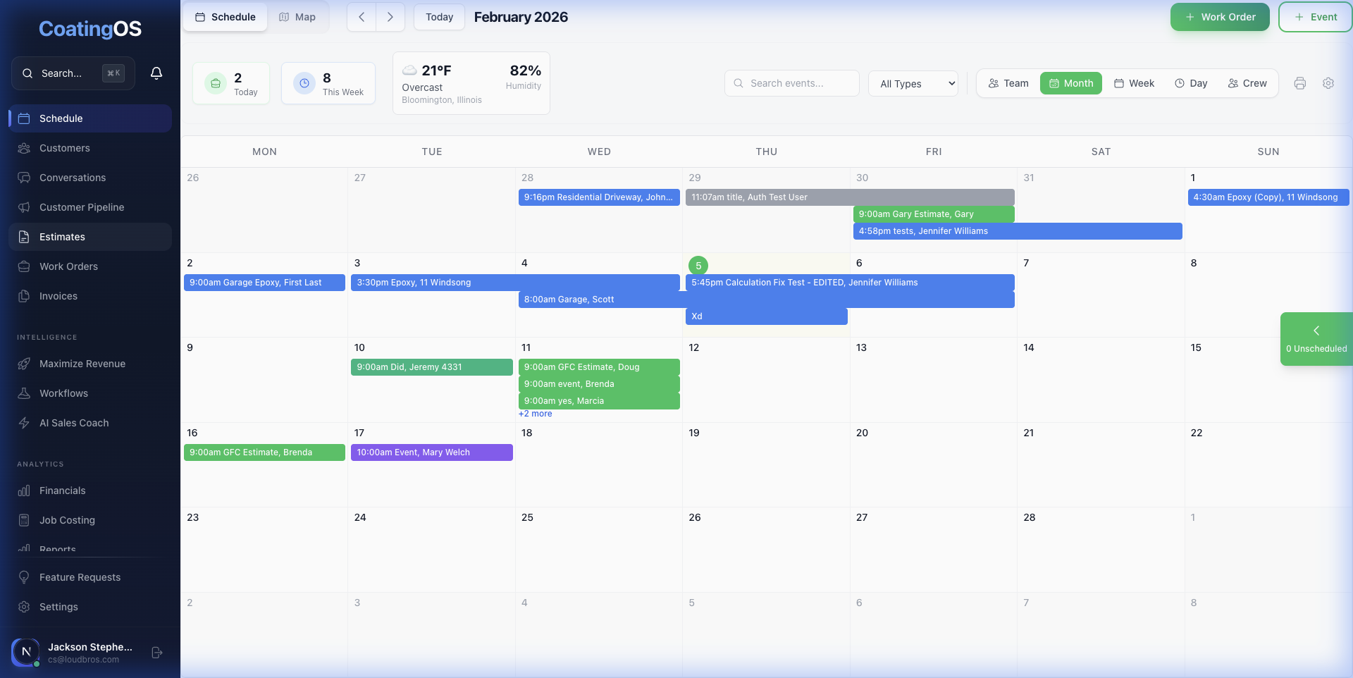Select the Workflows icon in the sidebar

point(23,393)
